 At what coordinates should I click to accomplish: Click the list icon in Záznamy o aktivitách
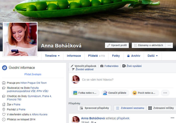135,45
